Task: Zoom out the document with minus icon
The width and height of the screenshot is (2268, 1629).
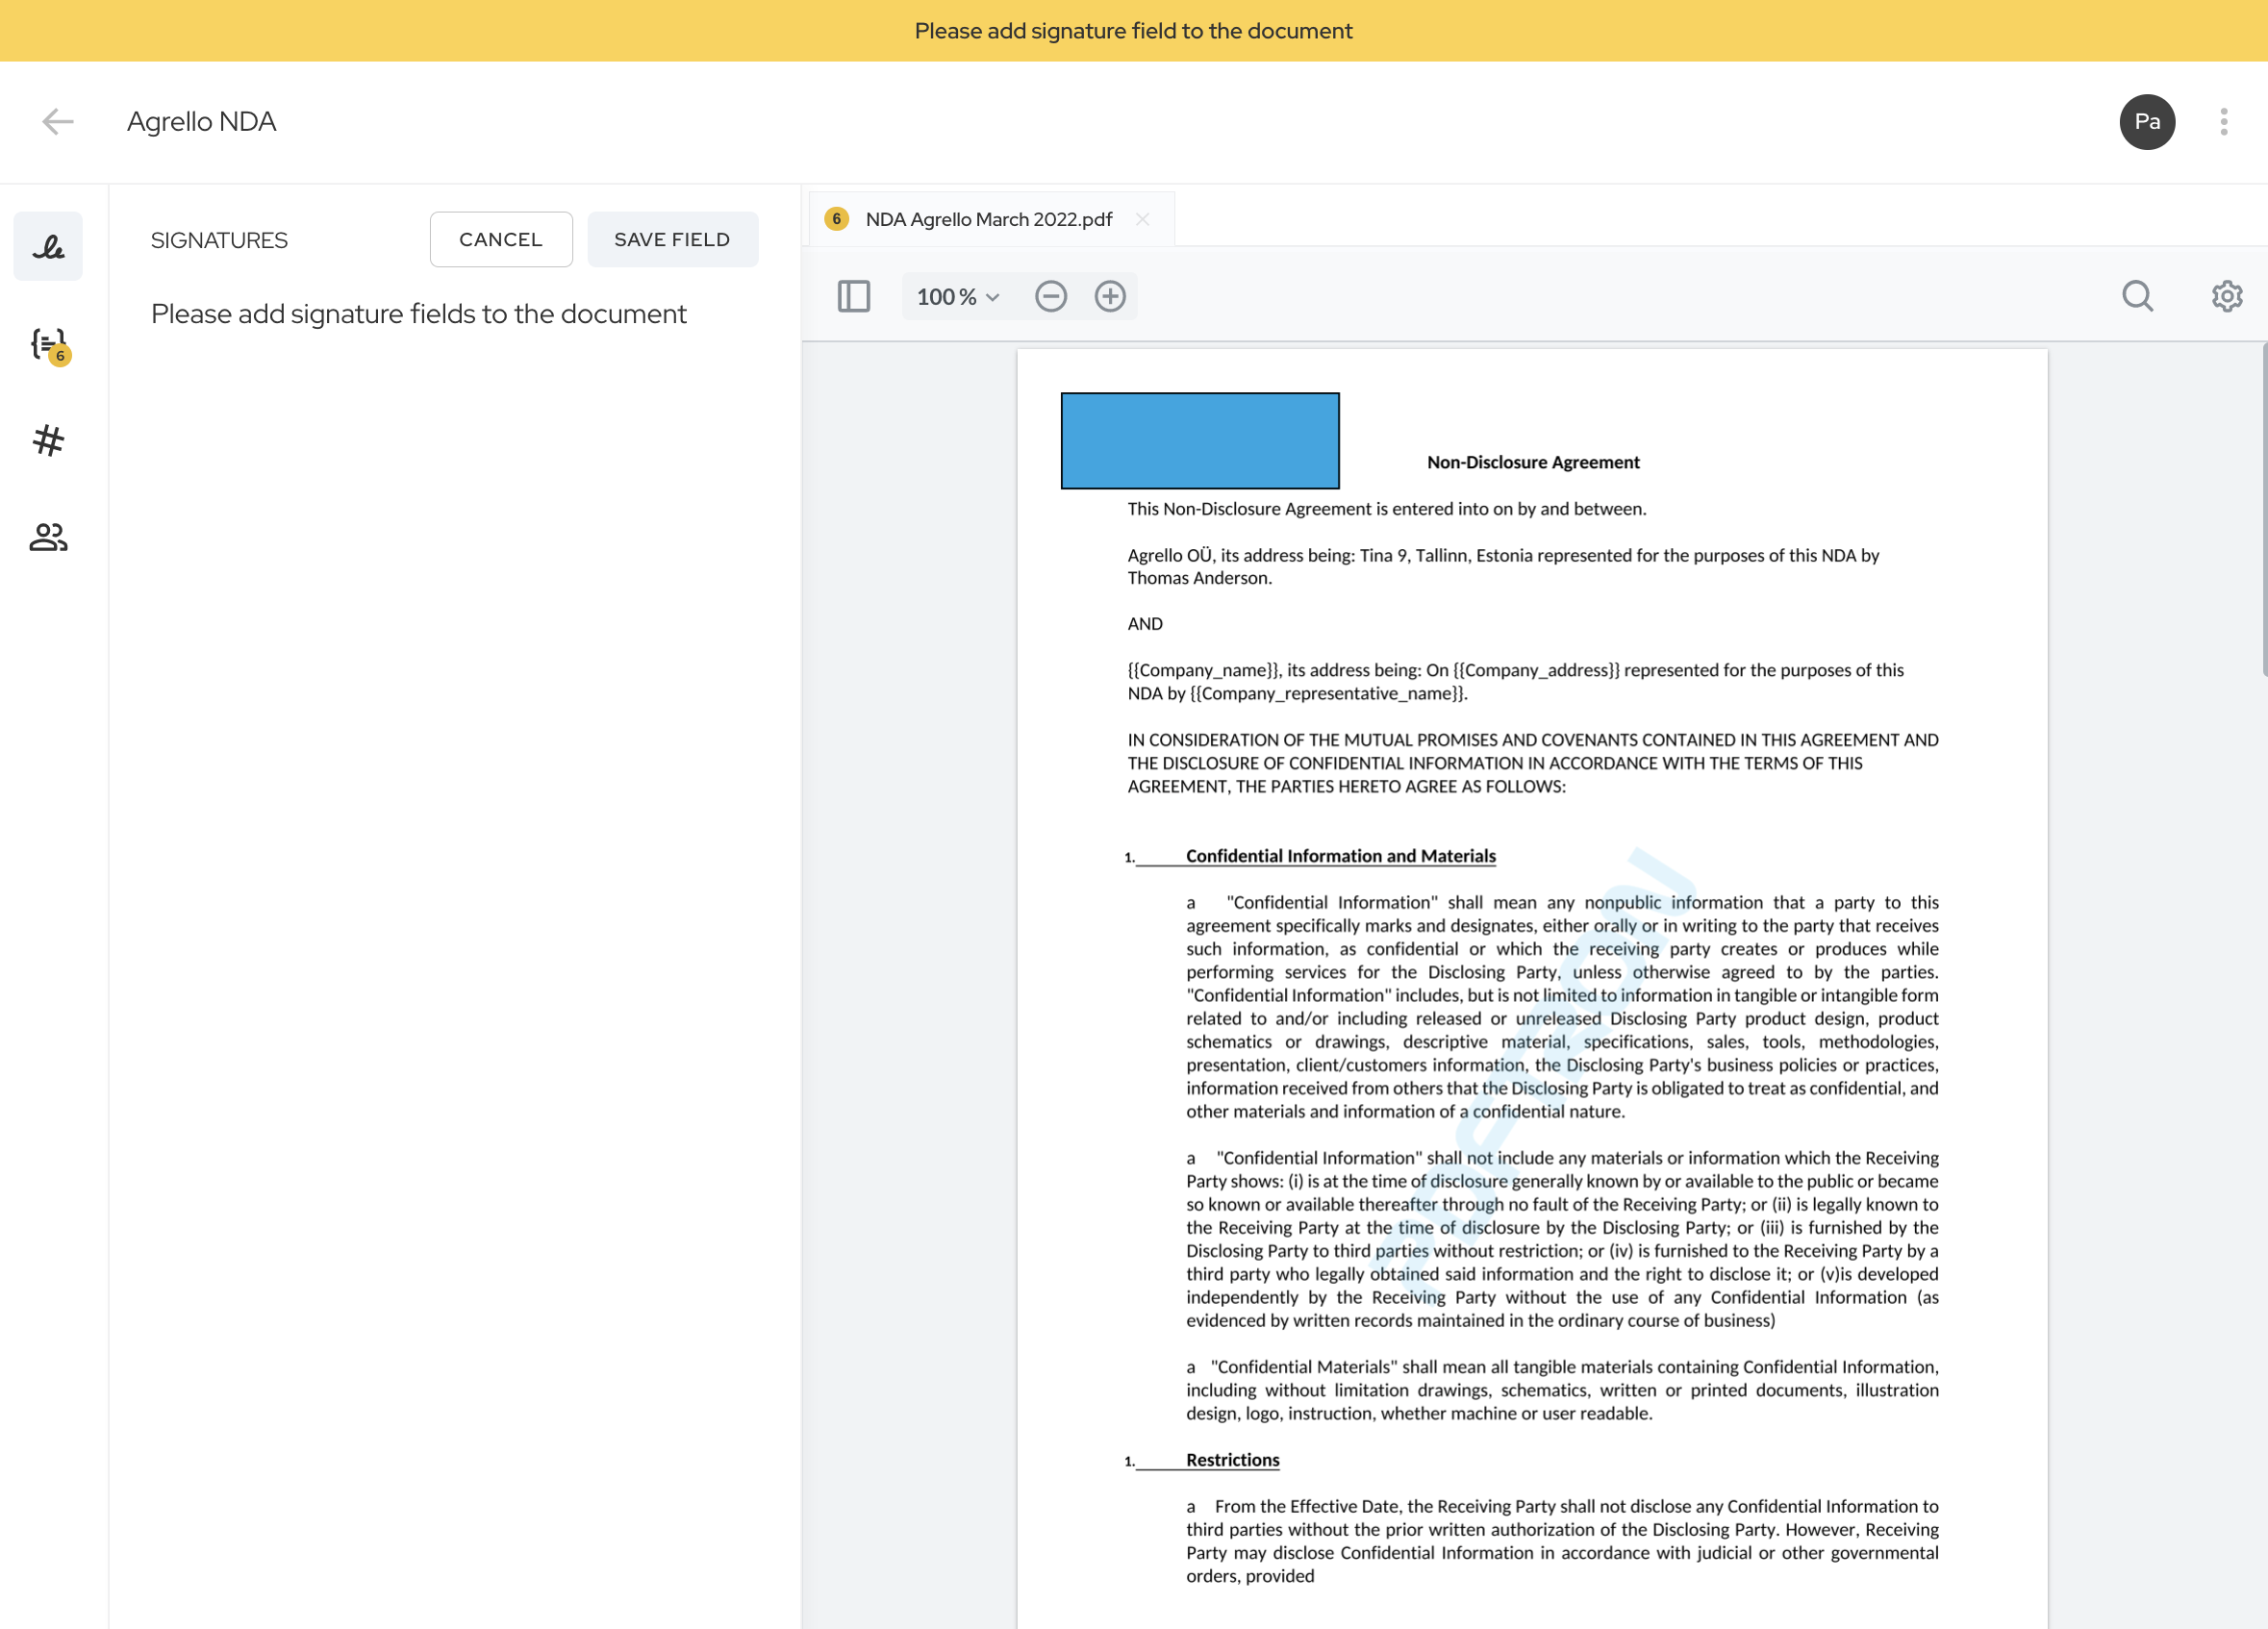Action: tap(1051, 296)
